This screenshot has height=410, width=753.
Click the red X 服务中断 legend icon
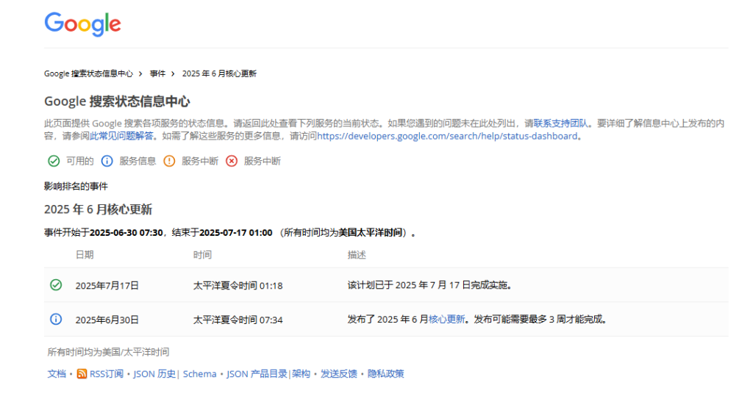click(232, 161)
